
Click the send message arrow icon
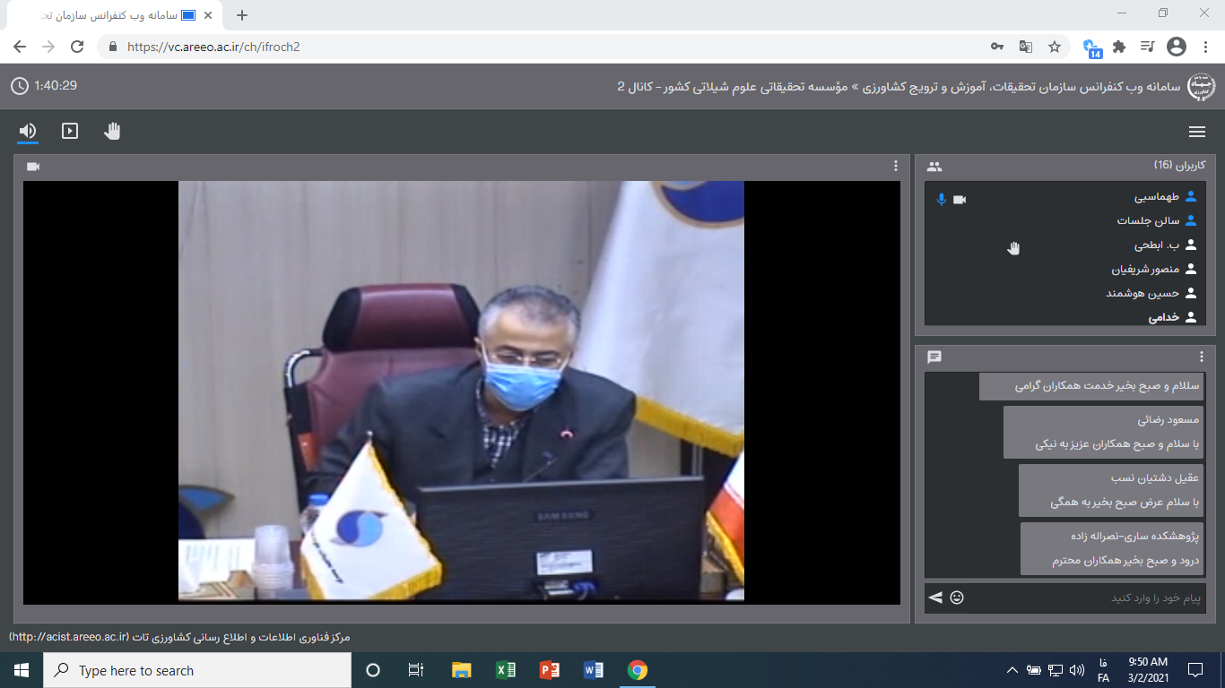click(935, 598)
